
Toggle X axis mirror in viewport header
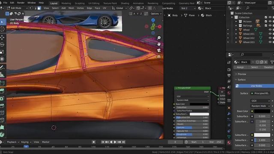click(x=134, y=14)
